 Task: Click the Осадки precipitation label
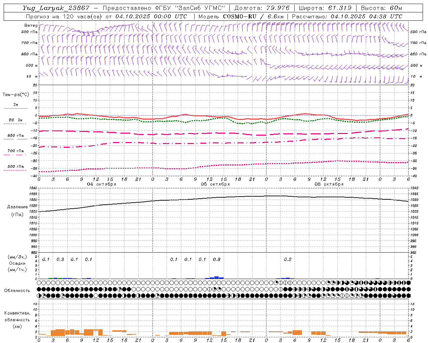coord(17,263)
